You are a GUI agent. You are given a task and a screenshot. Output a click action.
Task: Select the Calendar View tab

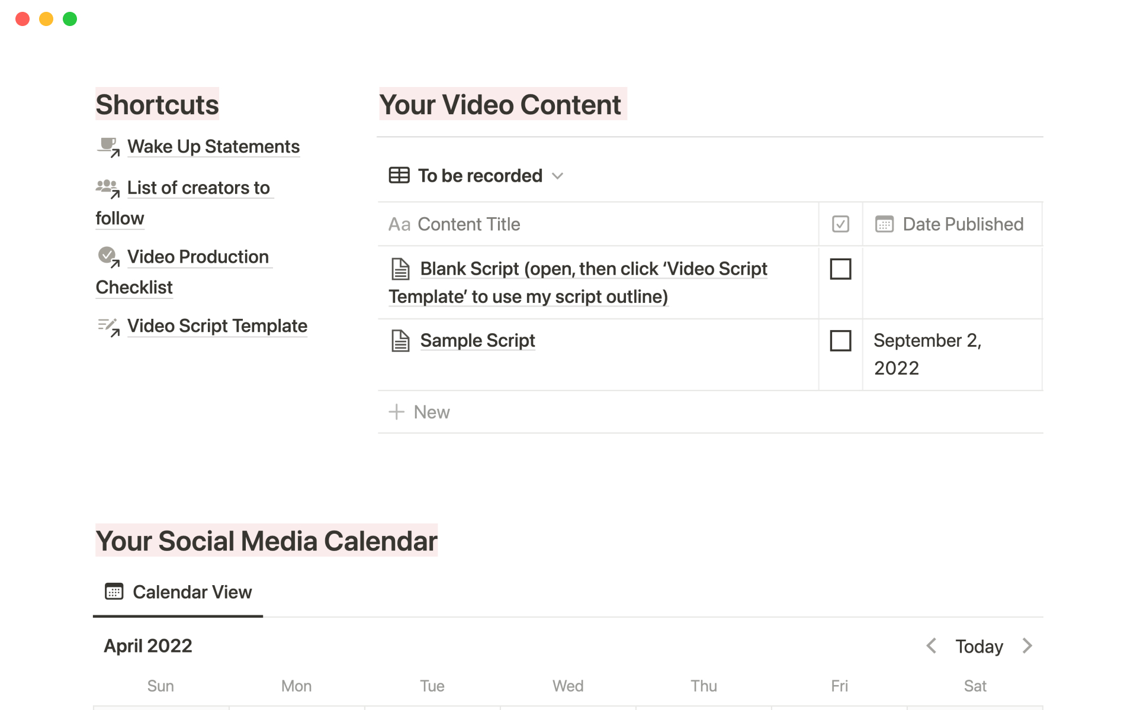(178, 592)
